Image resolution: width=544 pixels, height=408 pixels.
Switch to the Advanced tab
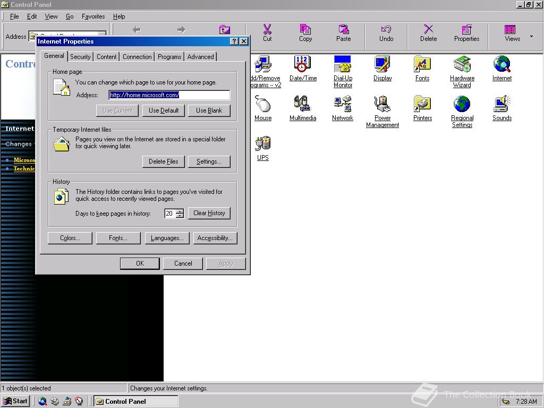tap(200, 56)
